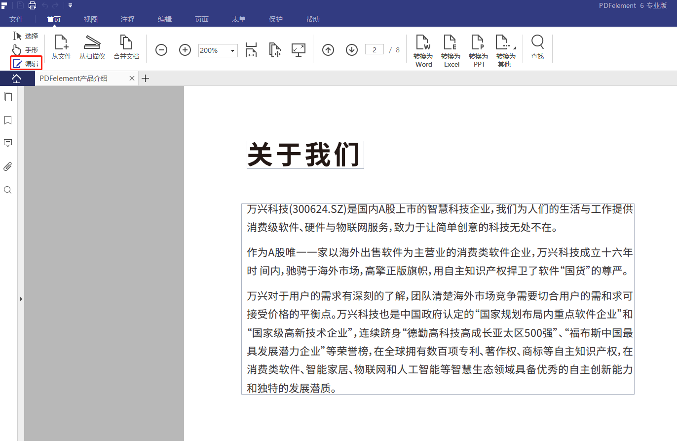Convert the document to Excel
This screenshot has height=441, width=677.
(451, 49)
